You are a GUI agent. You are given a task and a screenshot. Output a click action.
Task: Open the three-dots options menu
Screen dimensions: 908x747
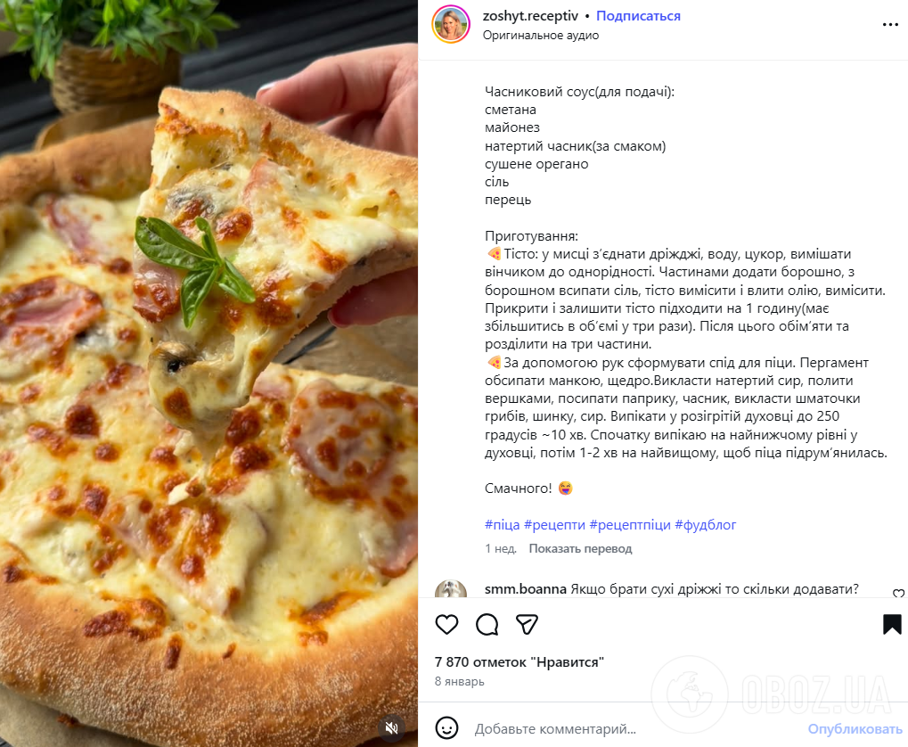click(890, 24)
